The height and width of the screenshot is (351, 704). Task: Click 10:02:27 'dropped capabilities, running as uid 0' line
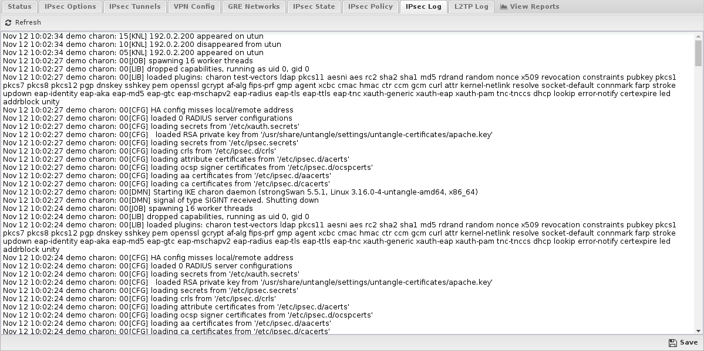(156, 69)
